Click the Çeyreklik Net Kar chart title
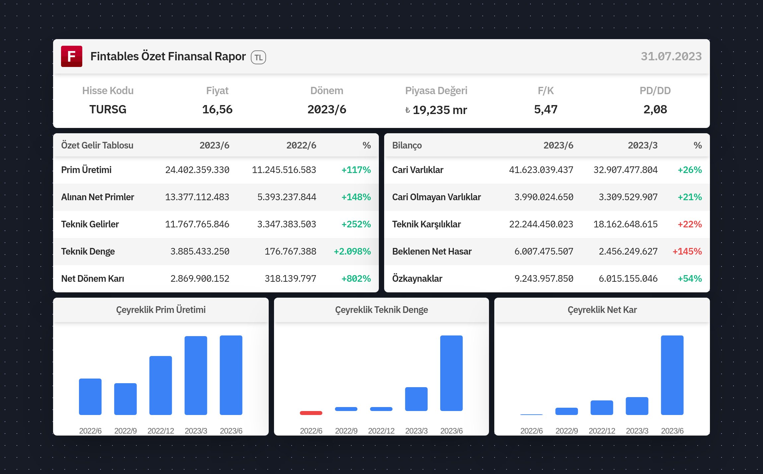 (602, 310)
